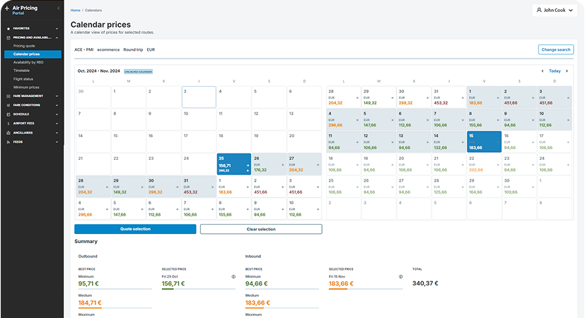Screen dimensions: 585x318
Task: Select the October 25 outbound date cell
Action: coord(233,164)
